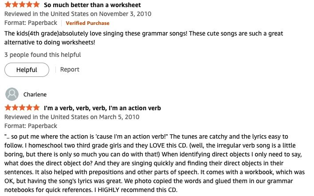Click the '3 people found this helpful' text
314x196 pixels.
click(x=43, y=55)
